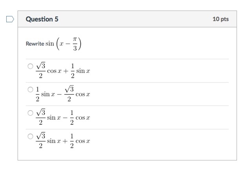Viewport: 251px width, 171px height.
Task: Click the sin(x − π/3) expression
Action: pos(64,44)
